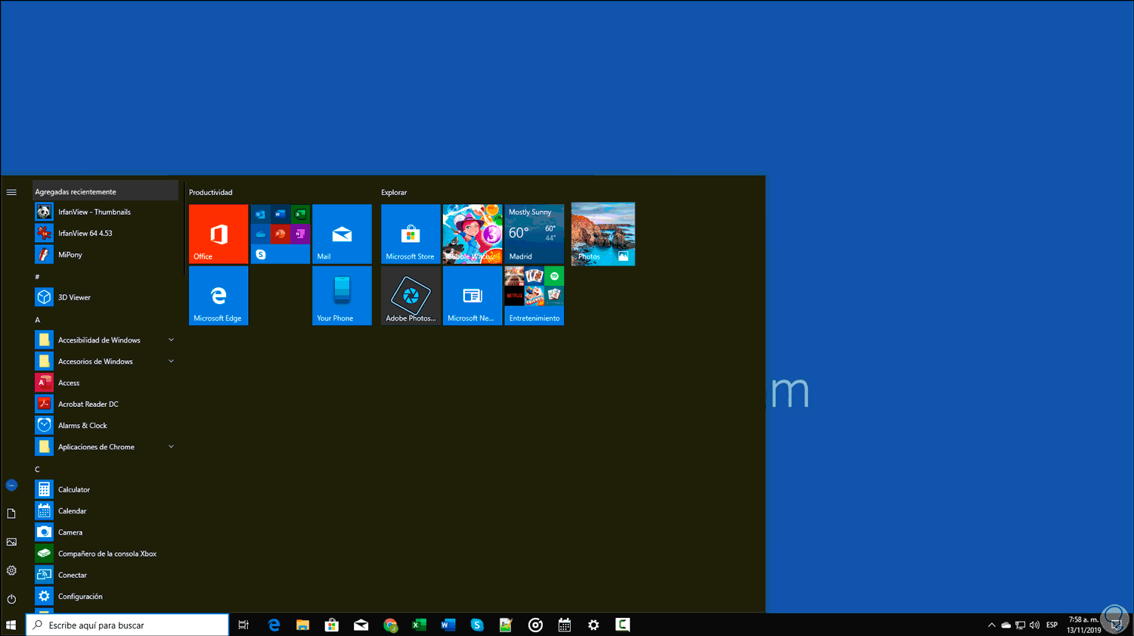Open the Microsoft Store tile
The height and width of the screenshot is (636, 1134).
click(411, 234)
